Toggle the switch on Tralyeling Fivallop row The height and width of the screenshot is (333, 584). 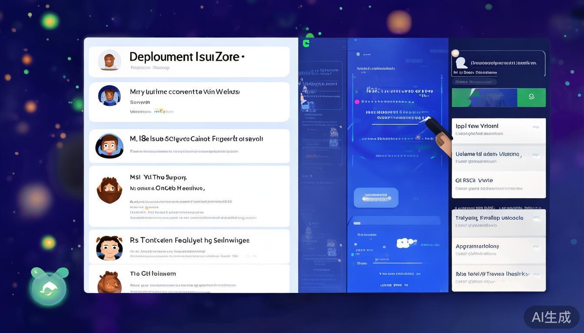(535, 219)
